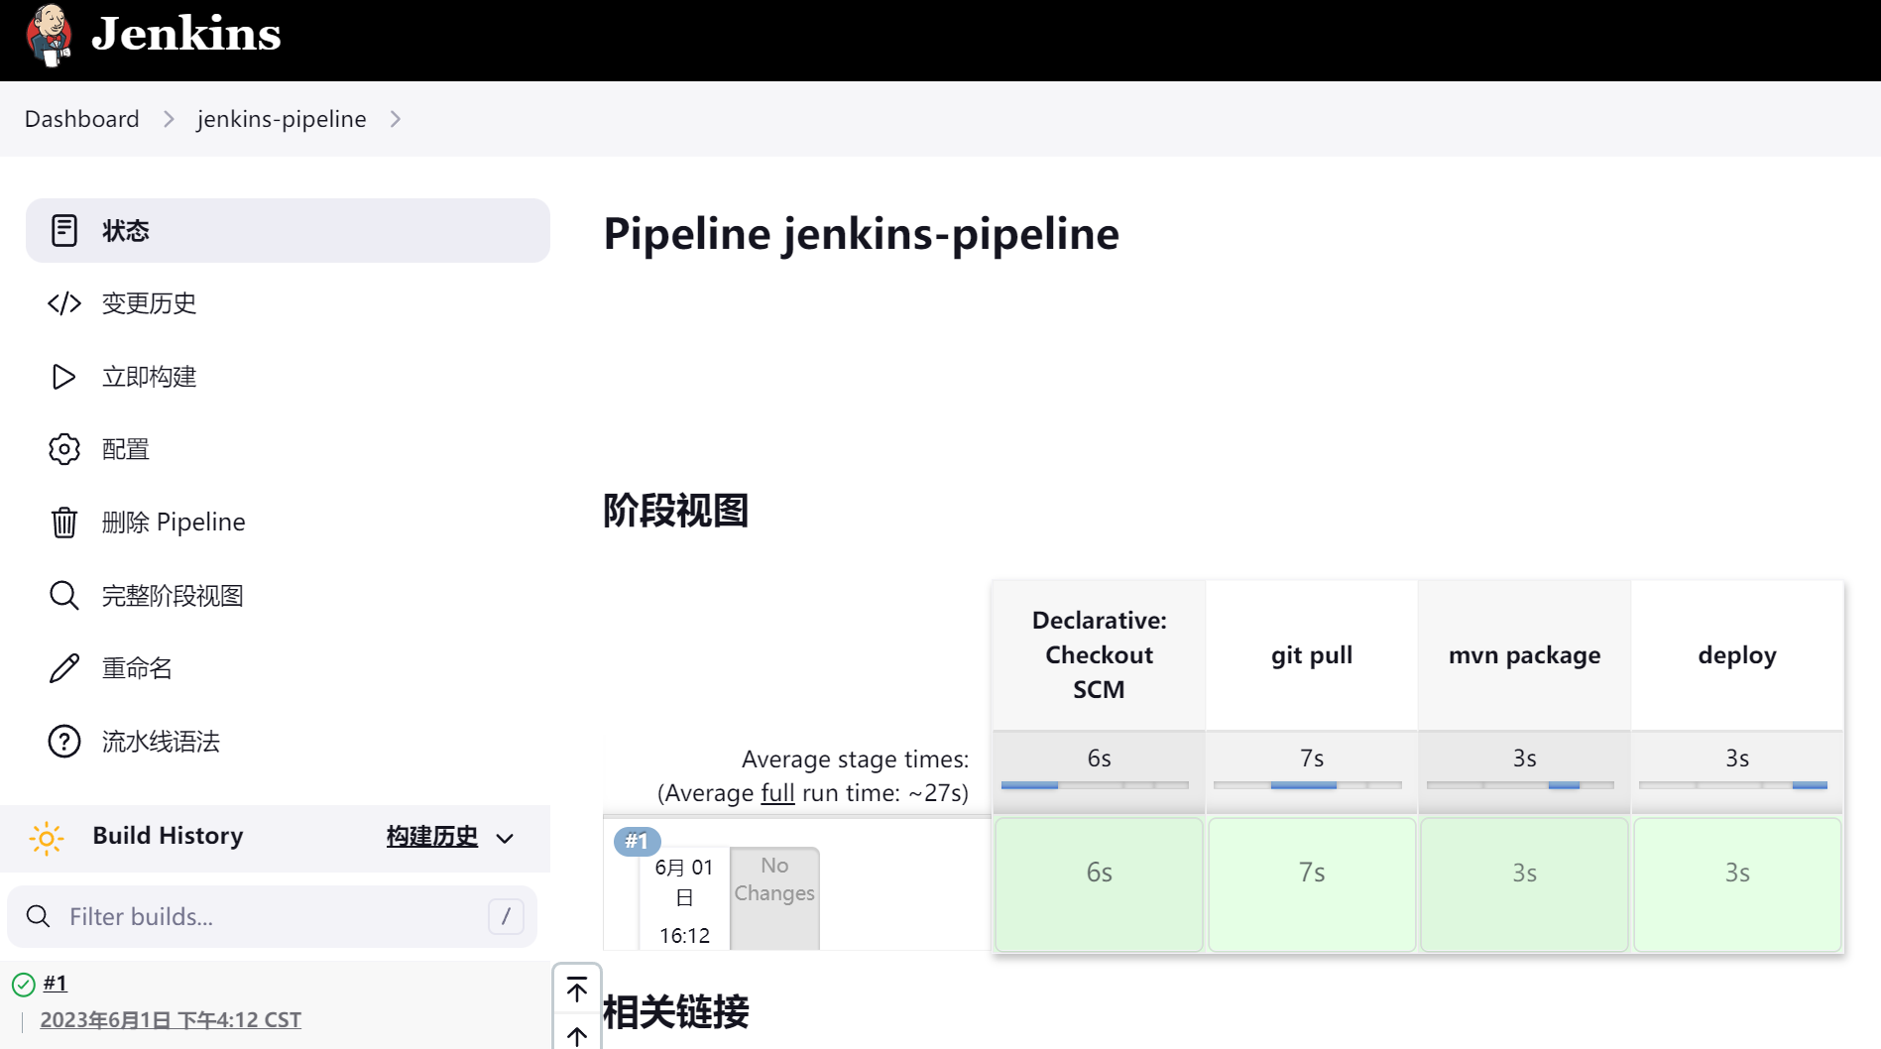Go to Dashboard breadcrumb
The image size is (1881, 1049).
pos(82,119)
